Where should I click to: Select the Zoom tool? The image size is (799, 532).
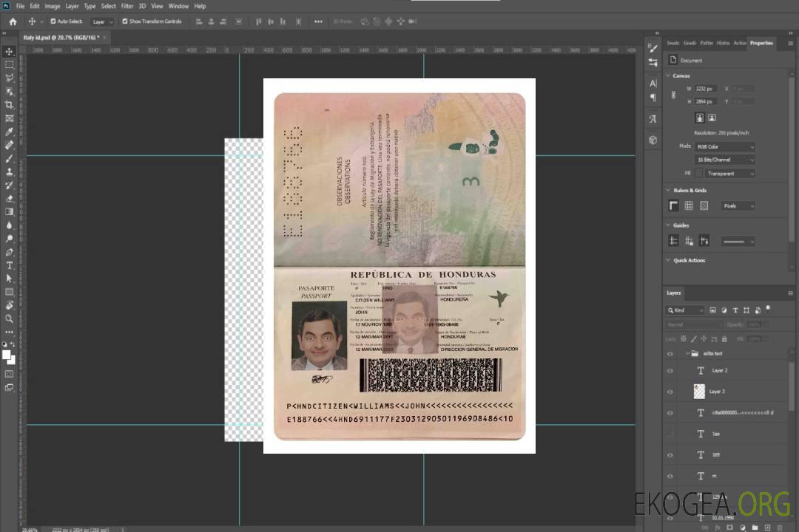pos(9,318)
